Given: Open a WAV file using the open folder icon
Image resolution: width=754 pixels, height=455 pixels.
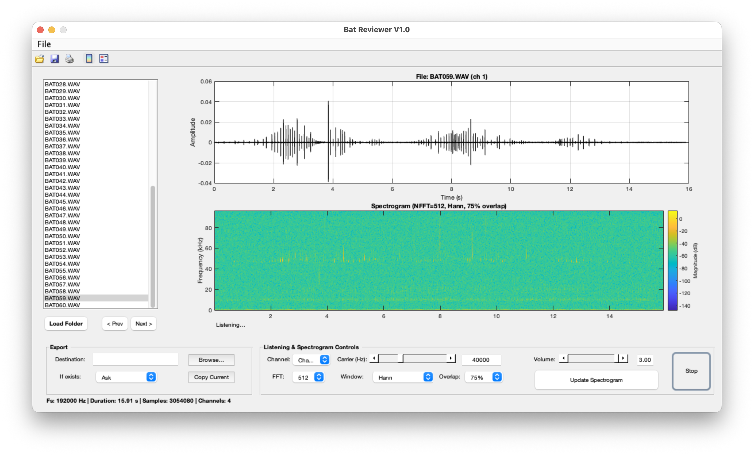Looking at the screenshot, I should [x=39, y=58].
